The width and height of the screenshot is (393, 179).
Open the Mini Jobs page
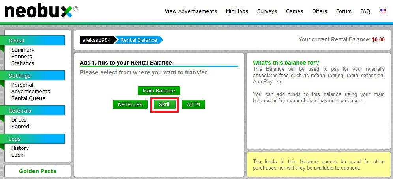(237, 11)
